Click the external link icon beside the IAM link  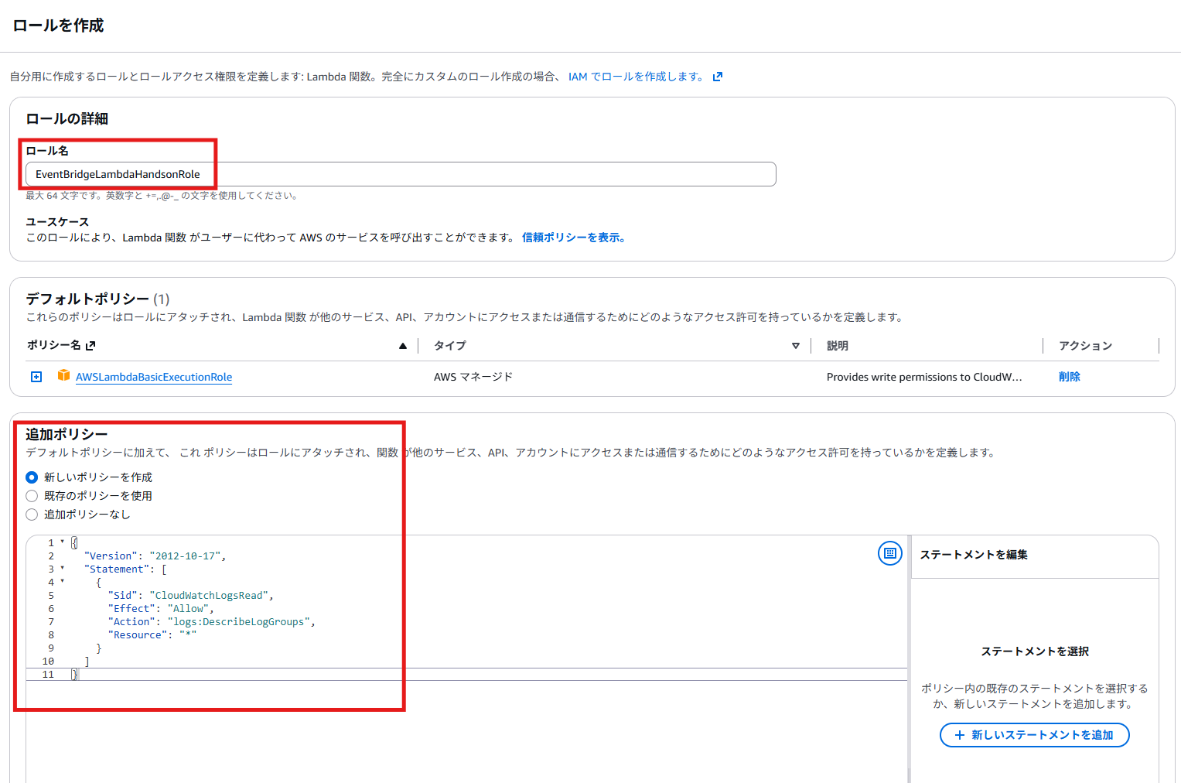click(718, 77)
